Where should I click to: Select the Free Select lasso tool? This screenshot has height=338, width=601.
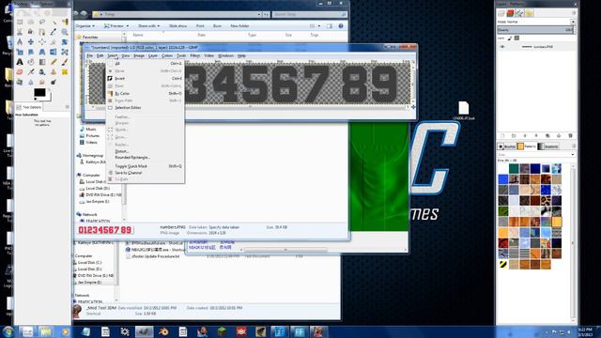(x=42, y=22)
